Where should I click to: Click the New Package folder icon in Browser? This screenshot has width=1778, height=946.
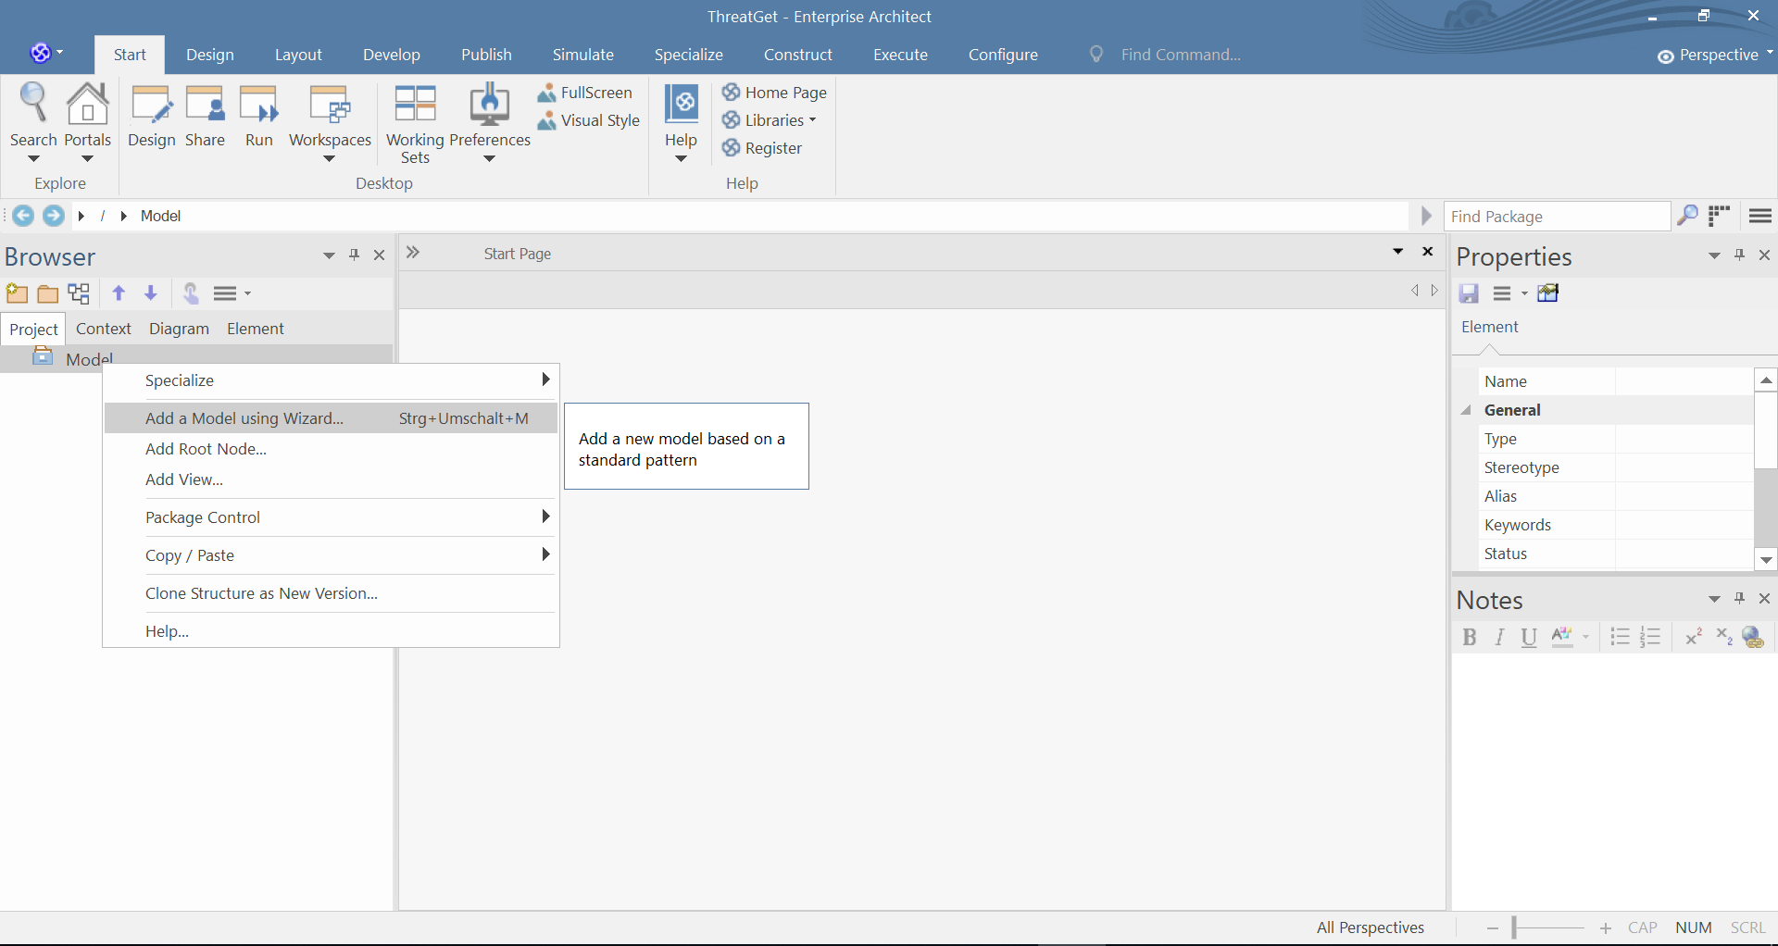tap(48, 293)
